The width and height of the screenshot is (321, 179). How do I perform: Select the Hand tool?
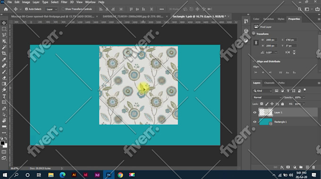click(x=4, y=121)
